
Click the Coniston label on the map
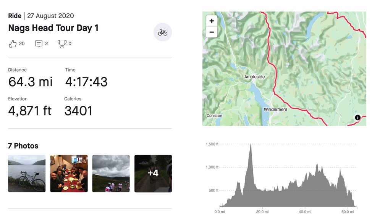[214, 116]
